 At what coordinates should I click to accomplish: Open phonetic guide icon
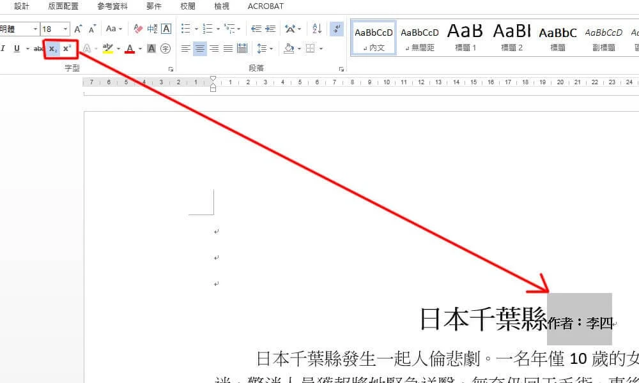(153, 29)
